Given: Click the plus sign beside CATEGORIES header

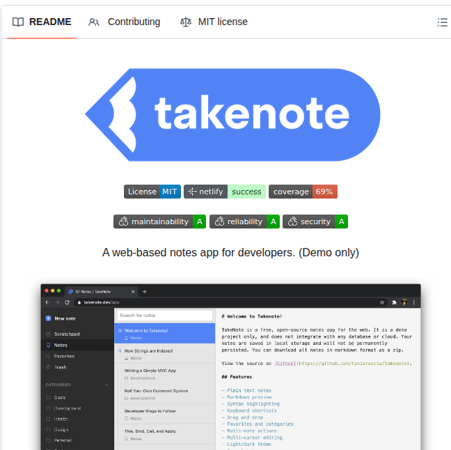Looking at the screenshot, I should coord(106,385).
